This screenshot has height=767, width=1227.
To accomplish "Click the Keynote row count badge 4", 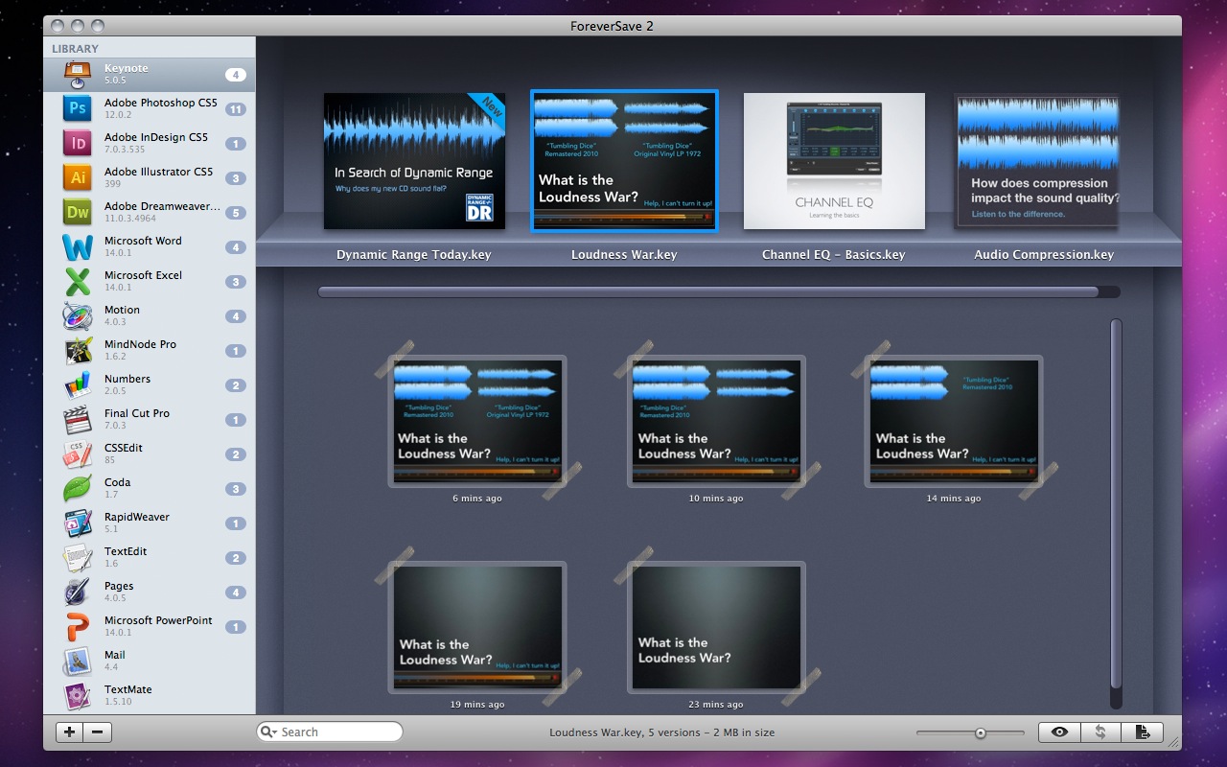I will 236,75.
